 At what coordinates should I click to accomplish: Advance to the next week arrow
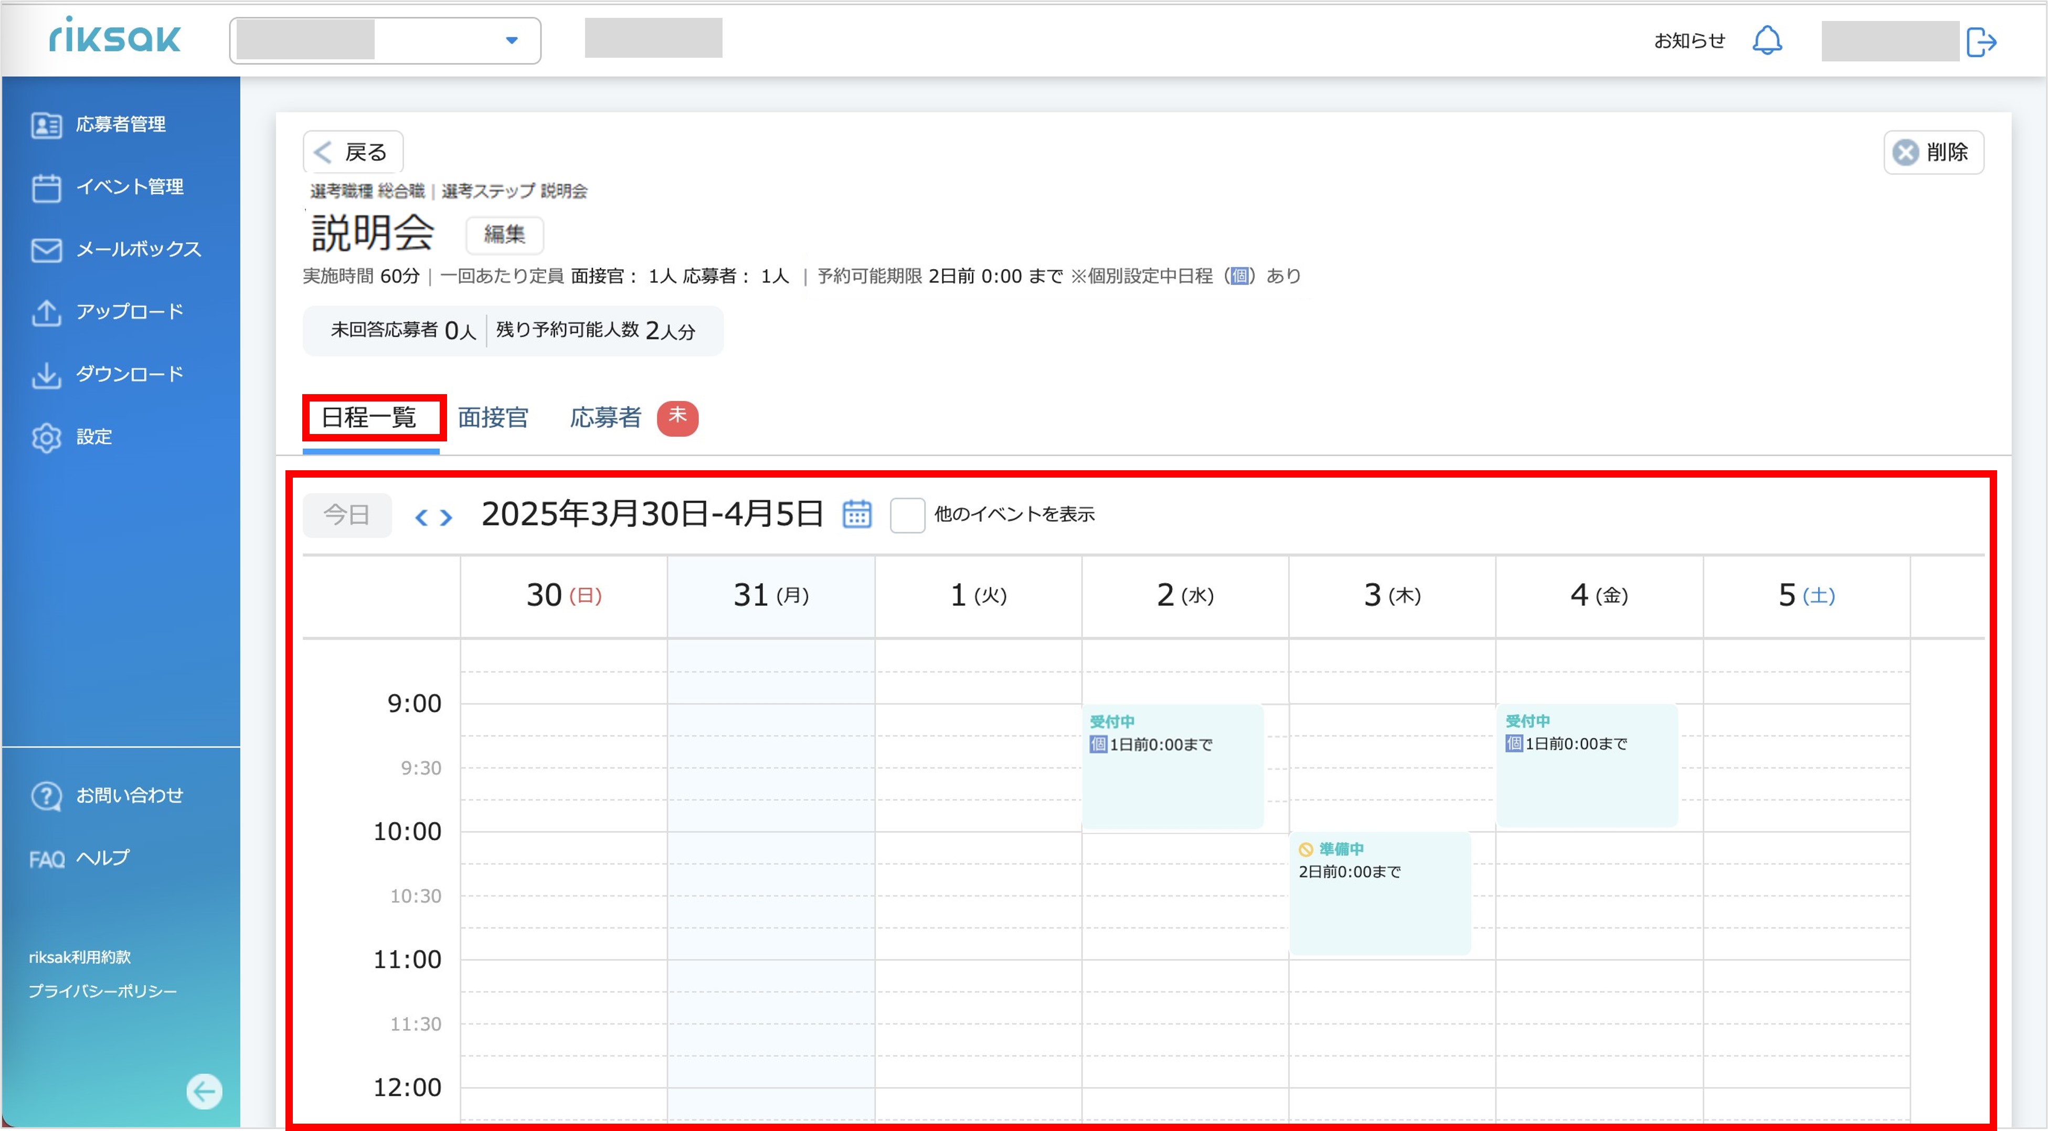click(x=447, y=518)
